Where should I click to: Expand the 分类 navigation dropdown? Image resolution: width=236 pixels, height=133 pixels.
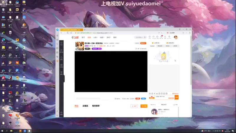pyautogui.click(x=95, y=38)
